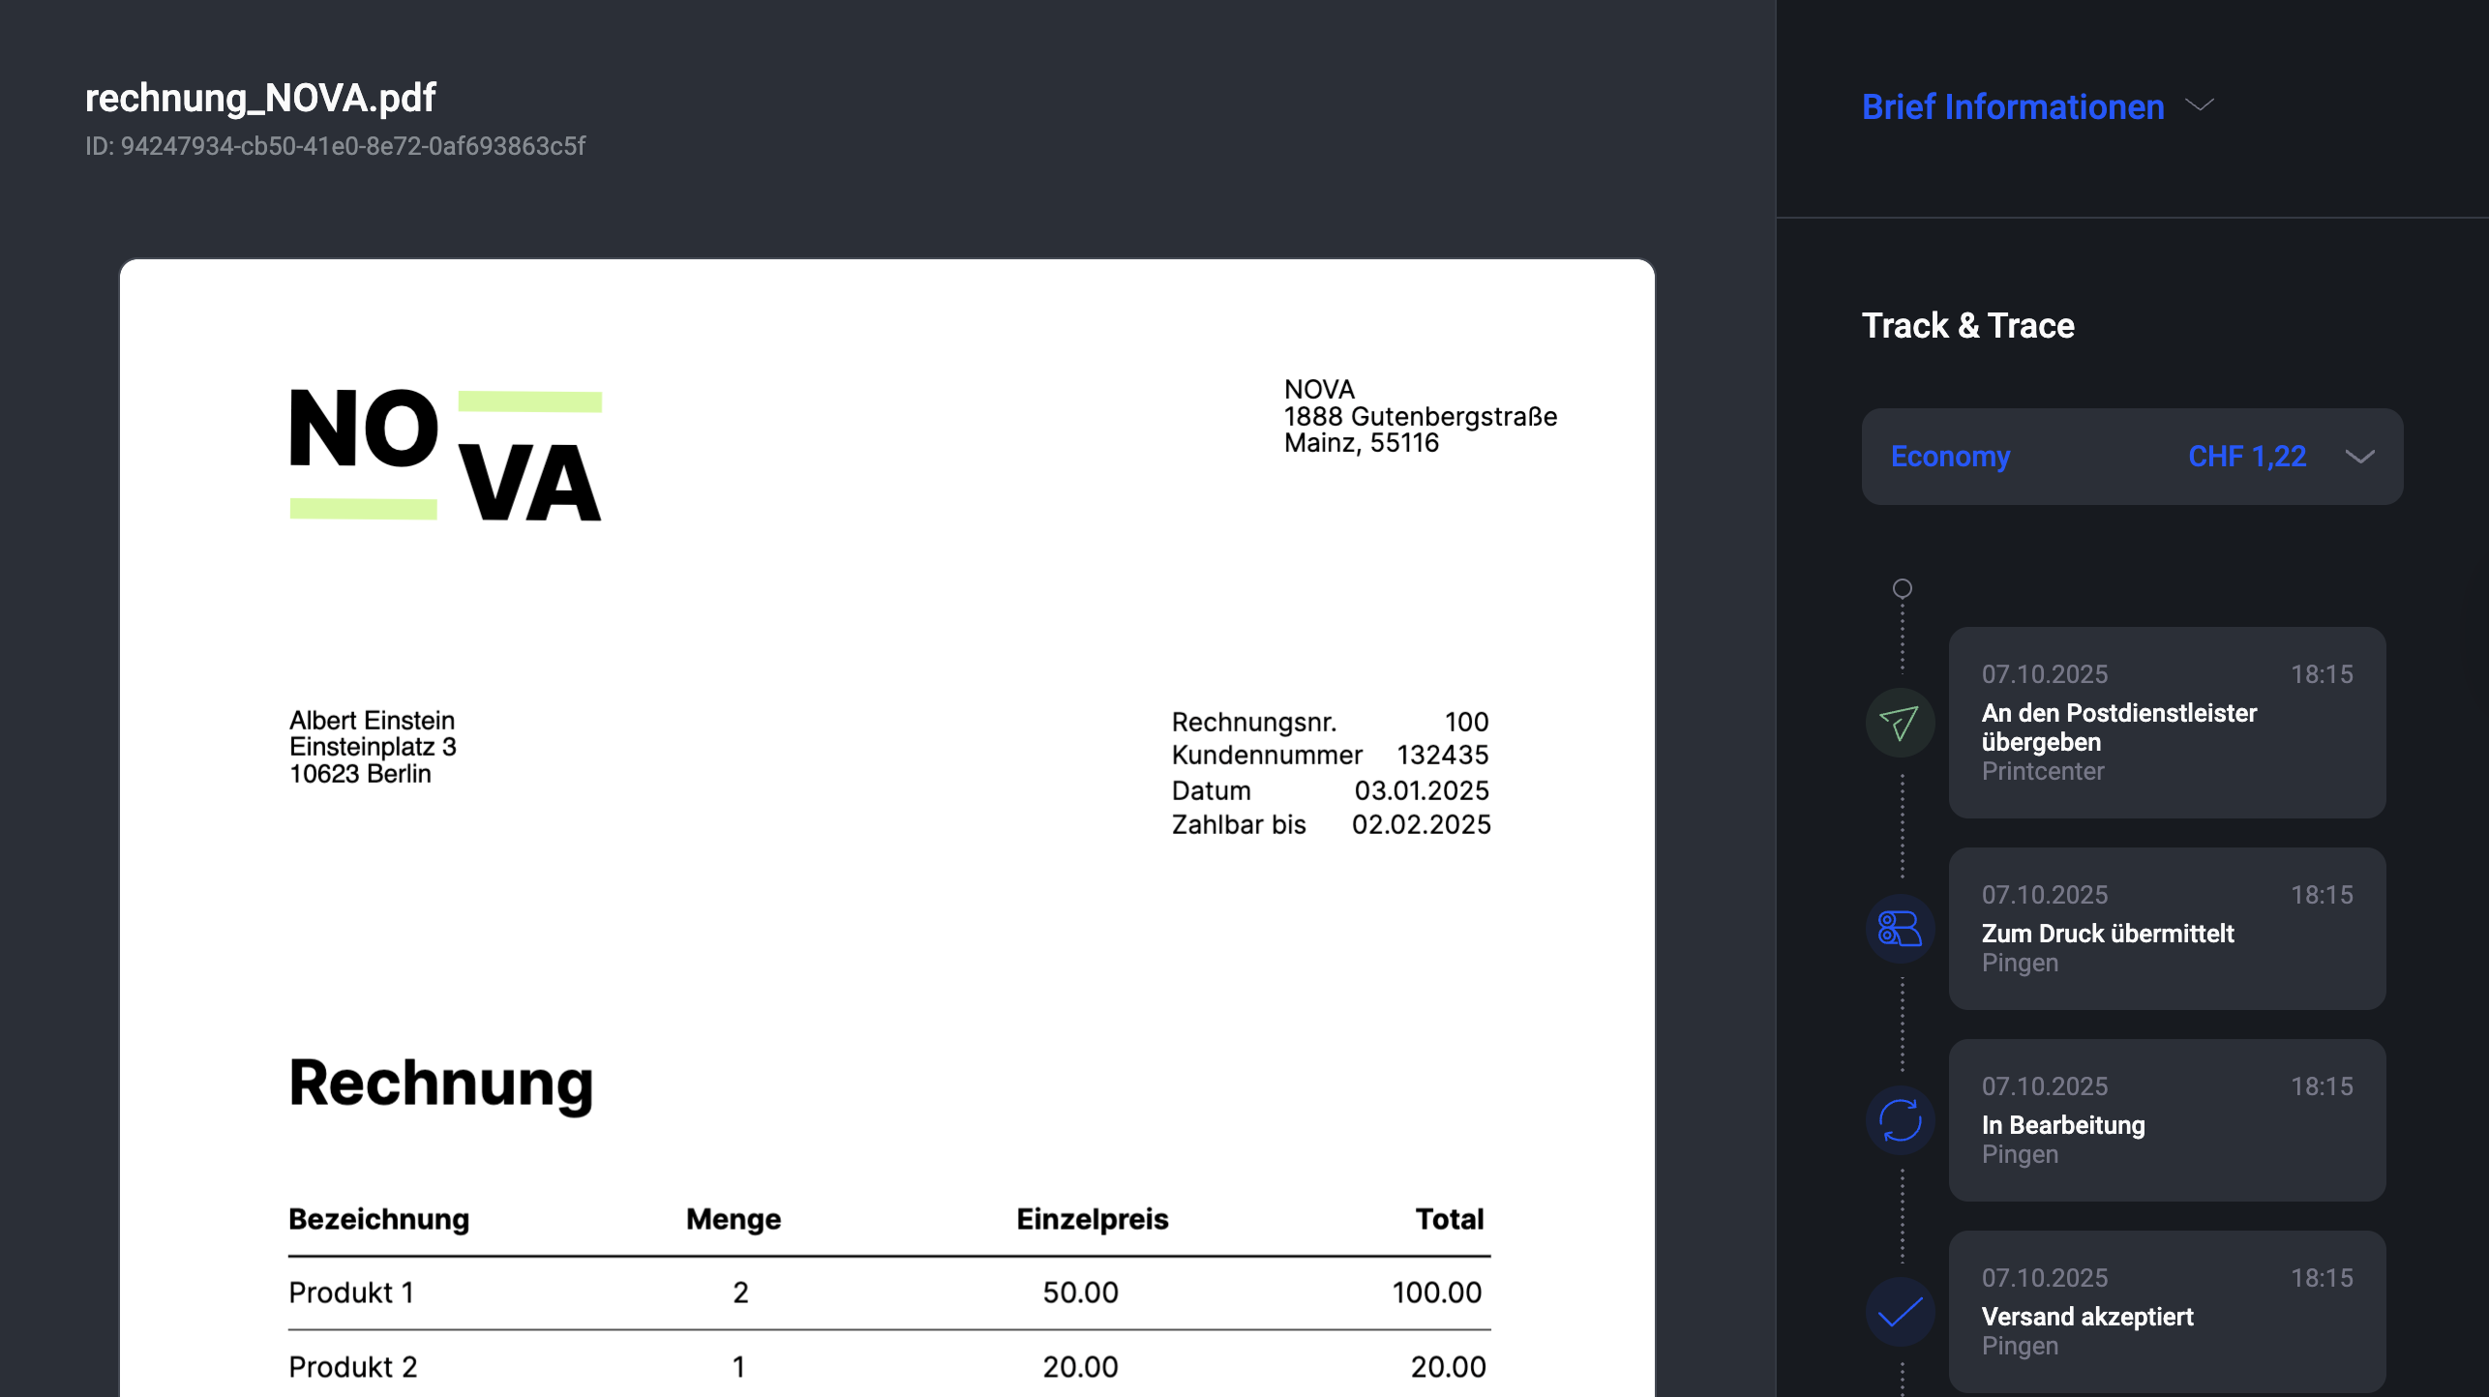Click the In Bearbeitung status entry

pos(2167,1121)
